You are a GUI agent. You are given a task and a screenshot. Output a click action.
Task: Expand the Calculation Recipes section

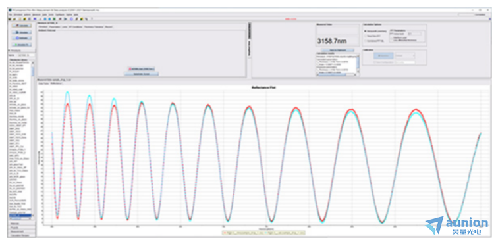[x=22, y=235]
